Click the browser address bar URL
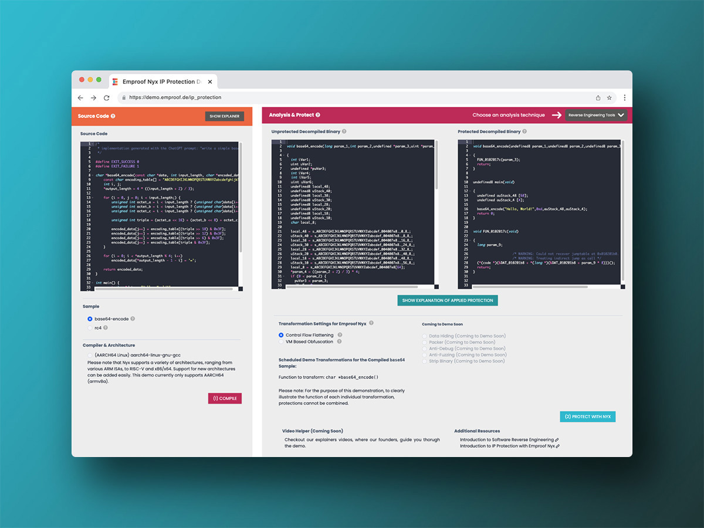Screen dimensions: 704x528 tap(175, 97)
